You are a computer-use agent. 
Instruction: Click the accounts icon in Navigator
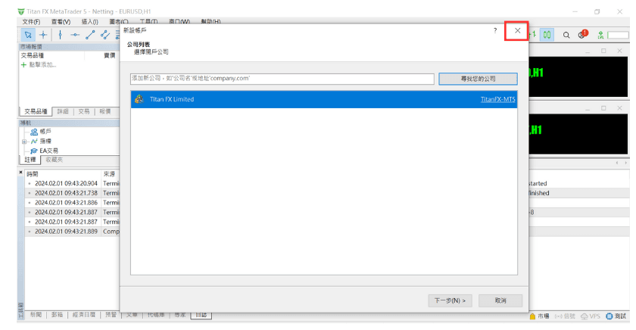pyautogui.click(x=34, y=132)
